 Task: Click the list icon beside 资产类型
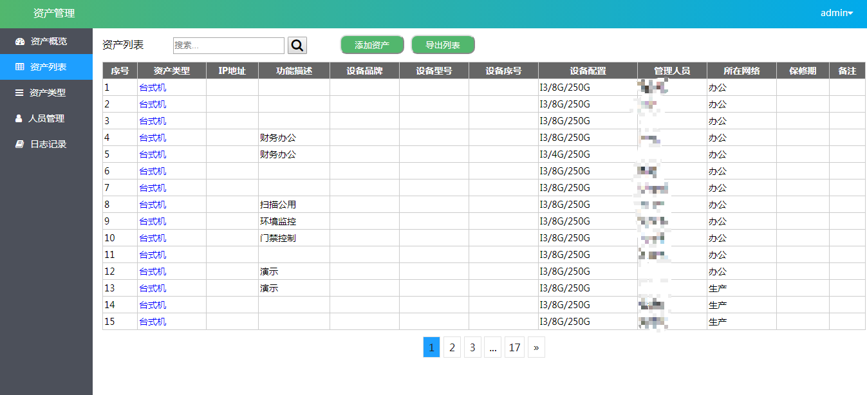point(19,93)
